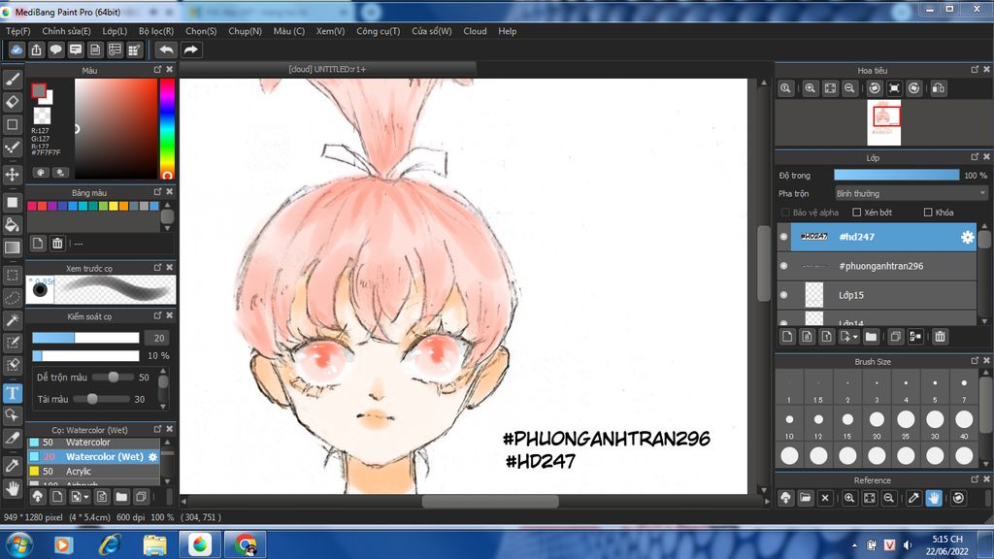Open the Tệp(F) menu

(x=17, y=31)
